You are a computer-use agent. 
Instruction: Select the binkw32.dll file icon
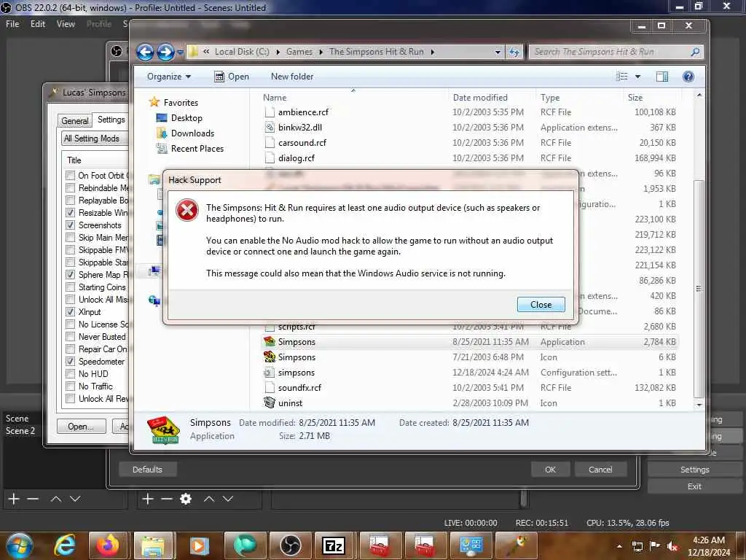(x=270, y=127)
